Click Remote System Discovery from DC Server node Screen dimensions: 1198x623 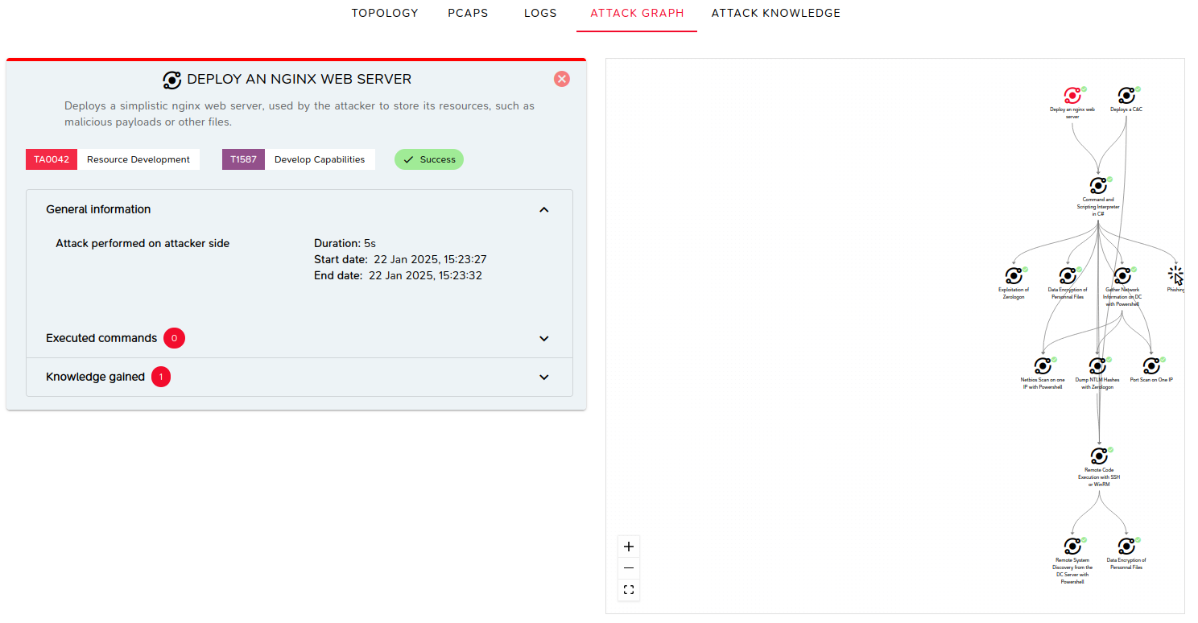pyautogui.click(x=1072, y=547)
